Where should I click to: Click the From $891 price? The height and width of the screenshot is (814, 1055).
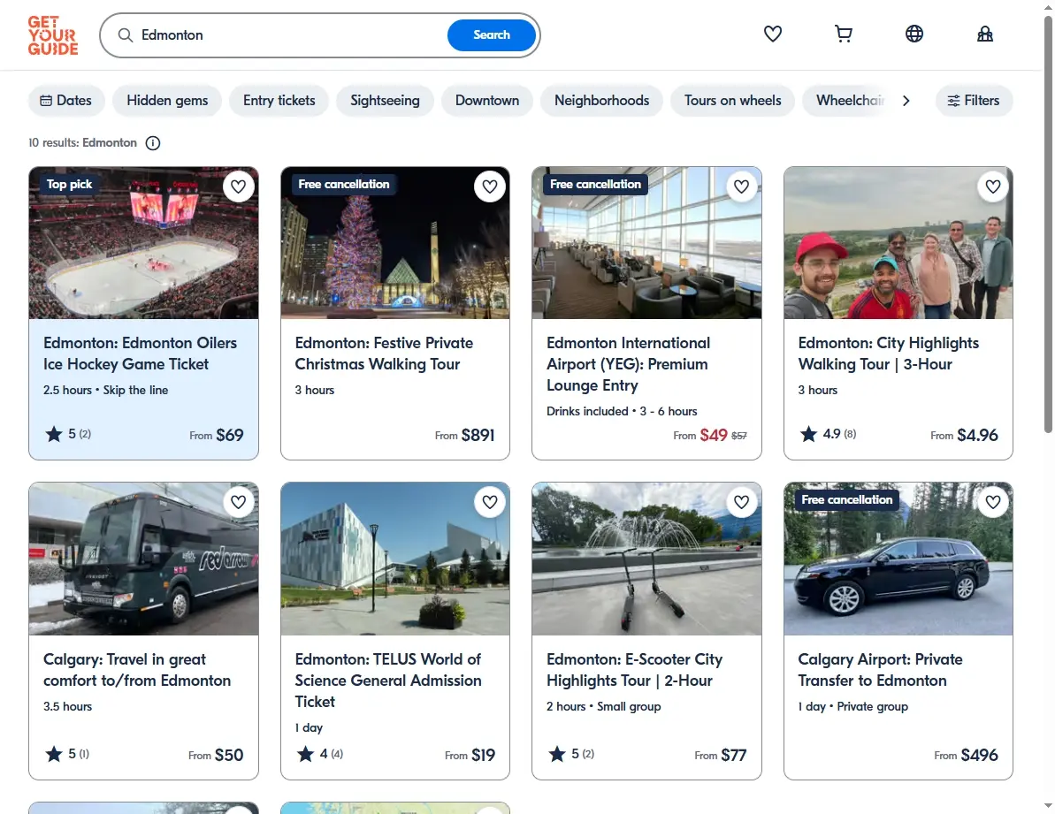(x=464, y=435)
